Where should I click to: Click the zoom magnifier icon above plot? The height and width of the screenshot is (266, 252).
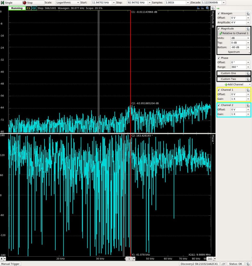pyautogui.click(x=208, y=8)
